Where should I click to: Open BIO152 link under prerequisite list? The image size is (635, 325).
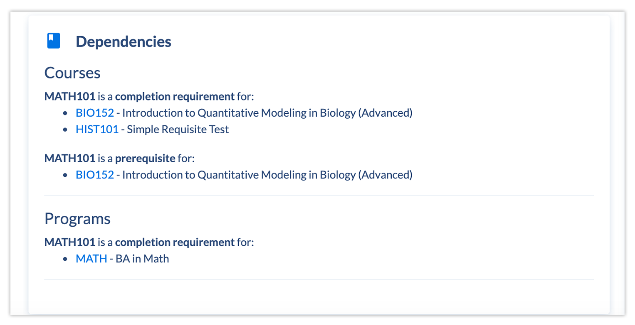click(94, 175)
